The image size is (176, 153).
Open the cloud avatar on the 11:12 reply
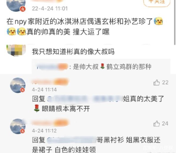tap(18, 126)
